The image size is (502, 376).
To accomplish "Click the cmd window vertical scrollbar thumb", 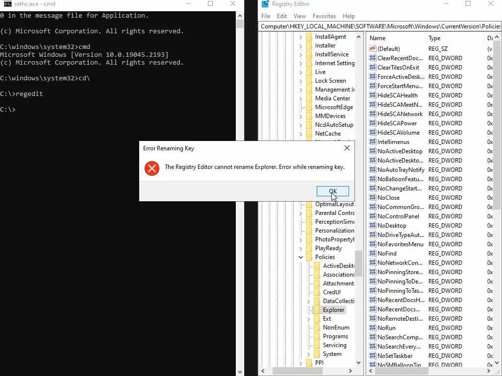I will (x=240, y=24).
